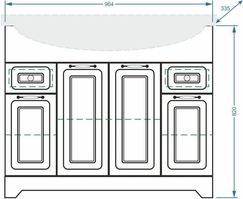Viewport: 243px width, 199px height.
Task: Click the round knob on left drawer
Action: (31, 78)
